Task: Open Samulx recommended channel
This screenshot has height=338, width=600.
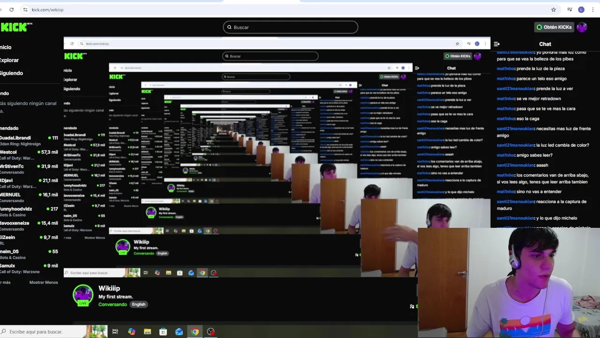Action: tap(29, 268)
